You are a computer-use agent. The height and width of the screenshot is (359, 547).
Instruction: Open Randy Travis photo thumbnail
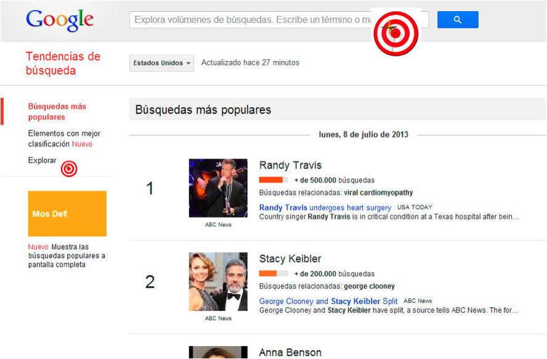pyautogui.click(x=218, y=188)
